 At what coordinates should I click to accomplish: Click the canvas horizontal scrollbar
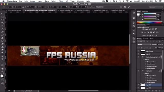pyautogui.click(x=83, y=91)
